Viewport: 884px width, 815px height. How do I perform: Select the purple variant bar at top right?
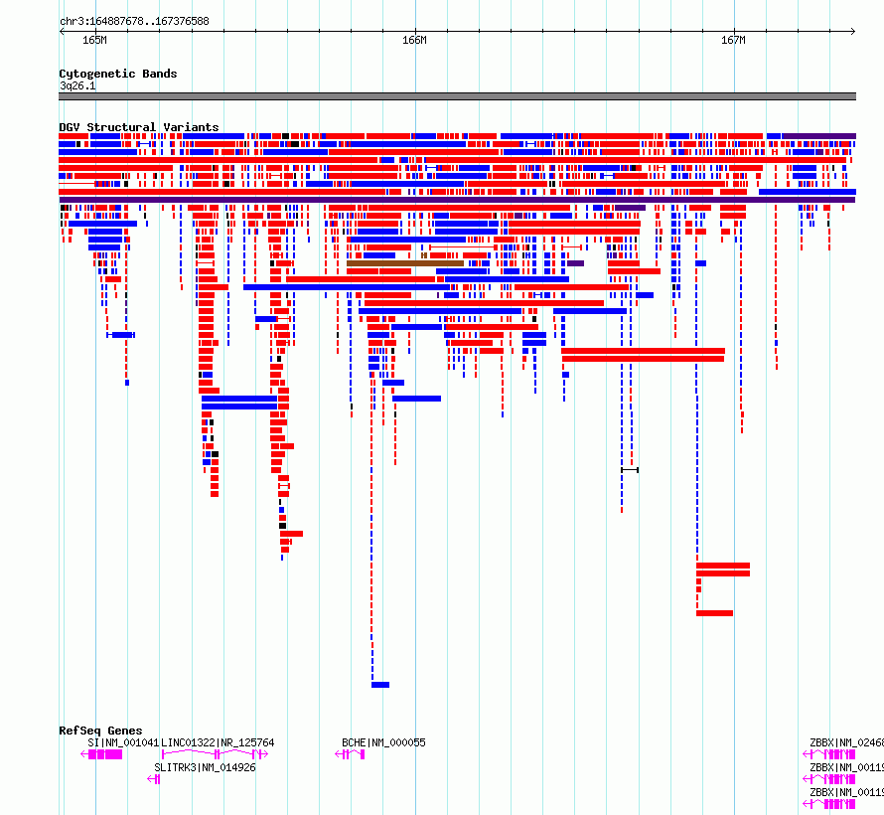pos(818,136)
